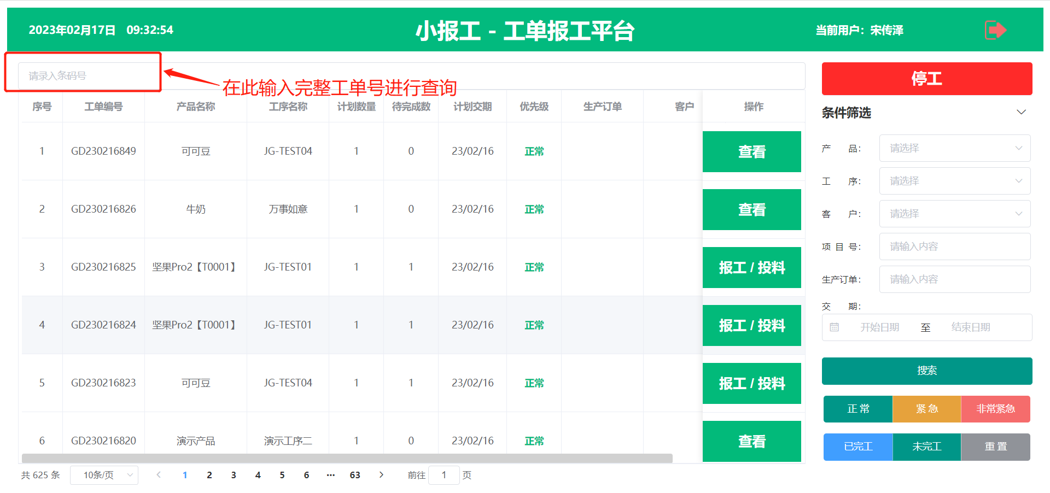Open the 工序 process dropdown
This screenshot has width=1050, height=493.
coord(954,181)
